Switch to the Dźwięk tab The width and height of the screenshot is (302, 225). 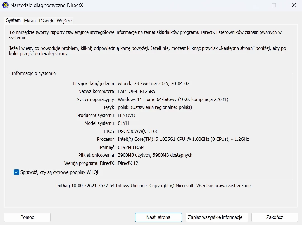46,21
